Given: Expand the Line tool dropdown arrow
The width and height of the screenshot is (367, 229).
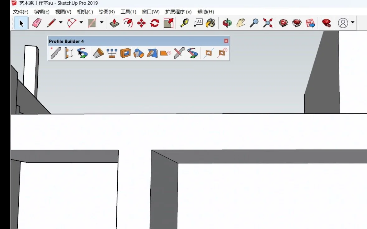Looking at the screenshot, I should pos(61,22).
